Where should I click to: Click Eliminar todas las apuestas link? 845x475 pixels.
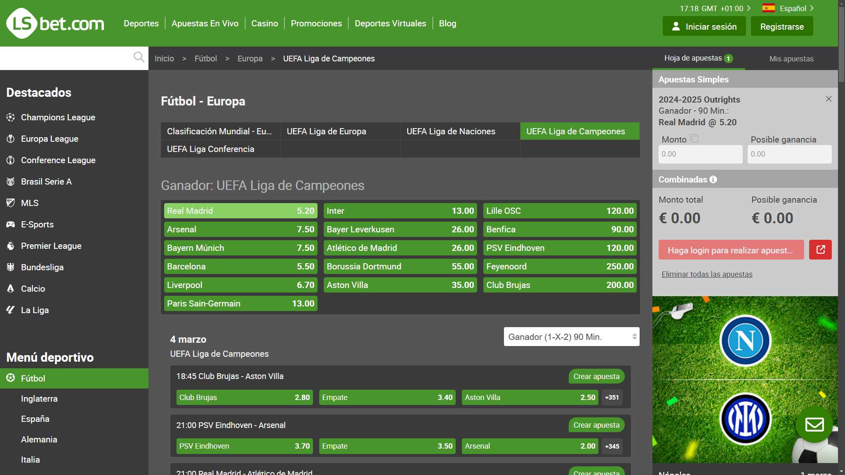707,274
